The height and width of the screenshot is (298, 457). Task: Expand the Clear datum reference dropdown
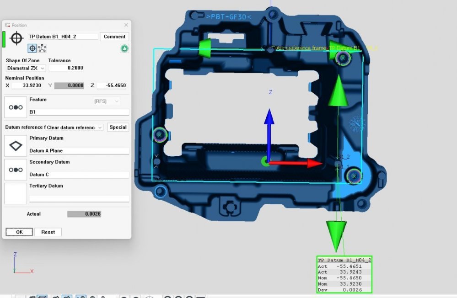tap(75, 128)
